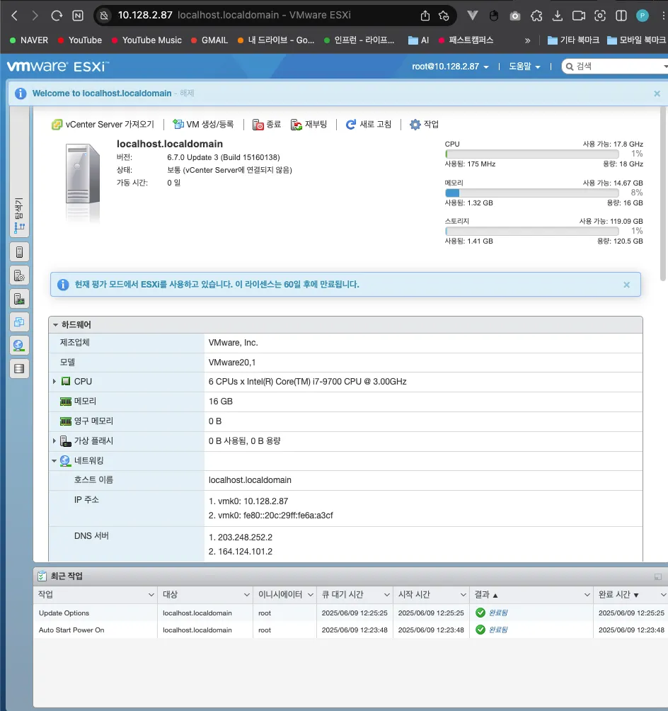Click the 영구 메모리 icon
Screen dimensions: 668x711
tap(66, 421)
